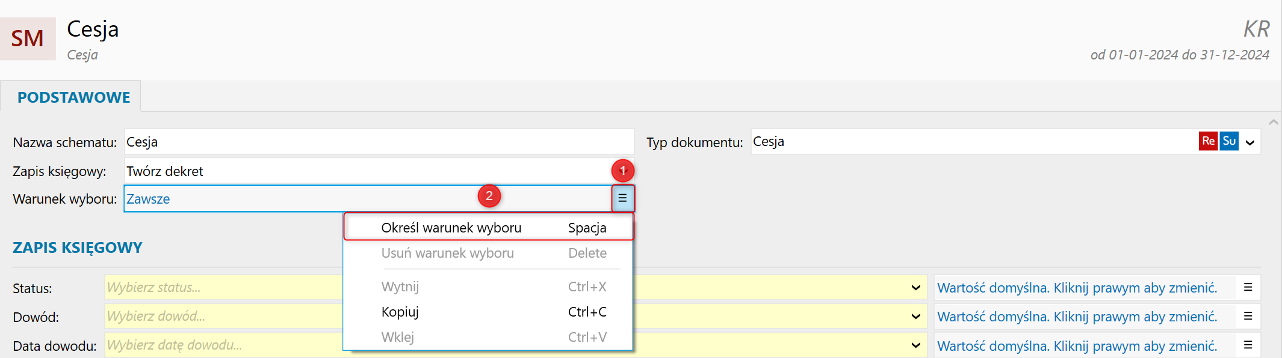1282x358 pixels.
Task: Expand the Dowód dropdown arrow
Action: point(915,317)
